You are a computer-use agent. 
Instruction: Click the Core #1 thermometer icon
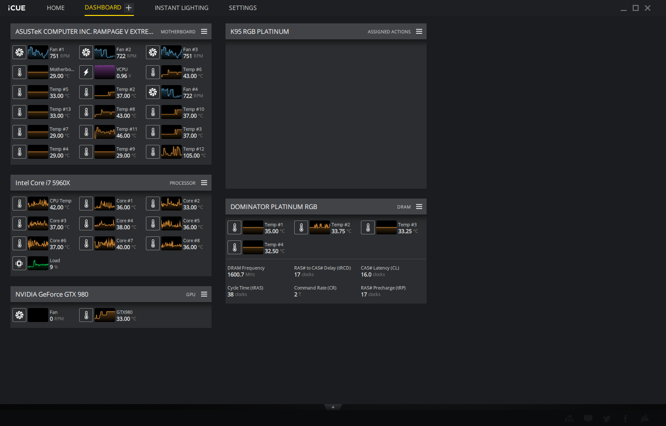[x=86, y=204]
